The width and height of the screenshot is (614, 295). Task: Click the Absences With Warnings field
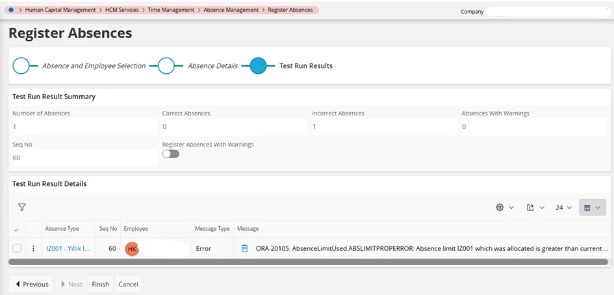(x=534, y=126)
